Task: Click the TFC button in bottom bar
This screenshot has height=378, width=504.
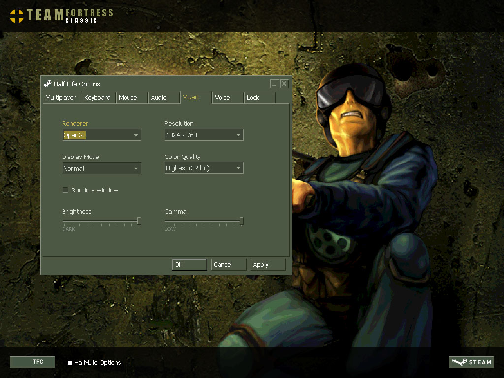Action: 32,362
